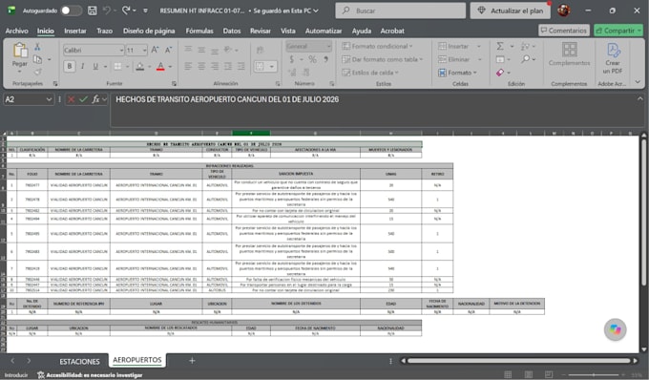Click the Sort and Filter icon

(x=526, y=47)
